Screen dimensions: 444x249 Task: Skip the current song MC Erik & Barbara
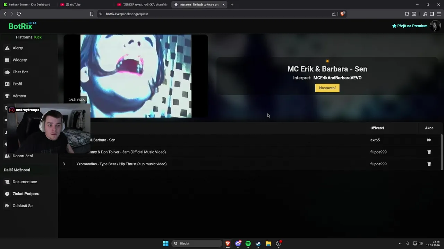[x=429, y=140]
